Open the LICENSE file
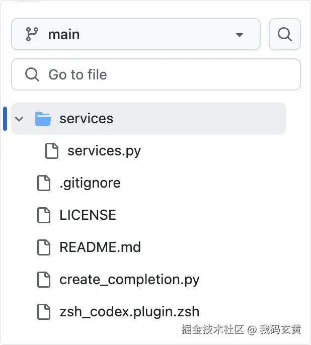This screenshot has height=345, width=311. coord(88,215)
